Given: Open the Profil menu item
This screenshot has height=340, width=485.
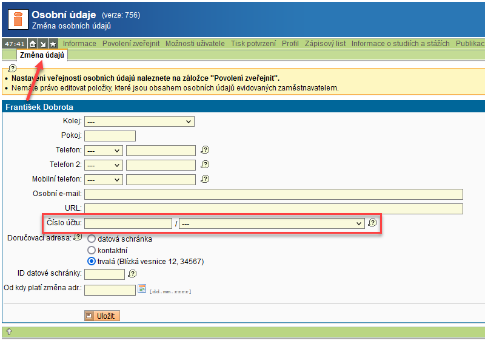Looking at the screenshot, I should point(290,44).
